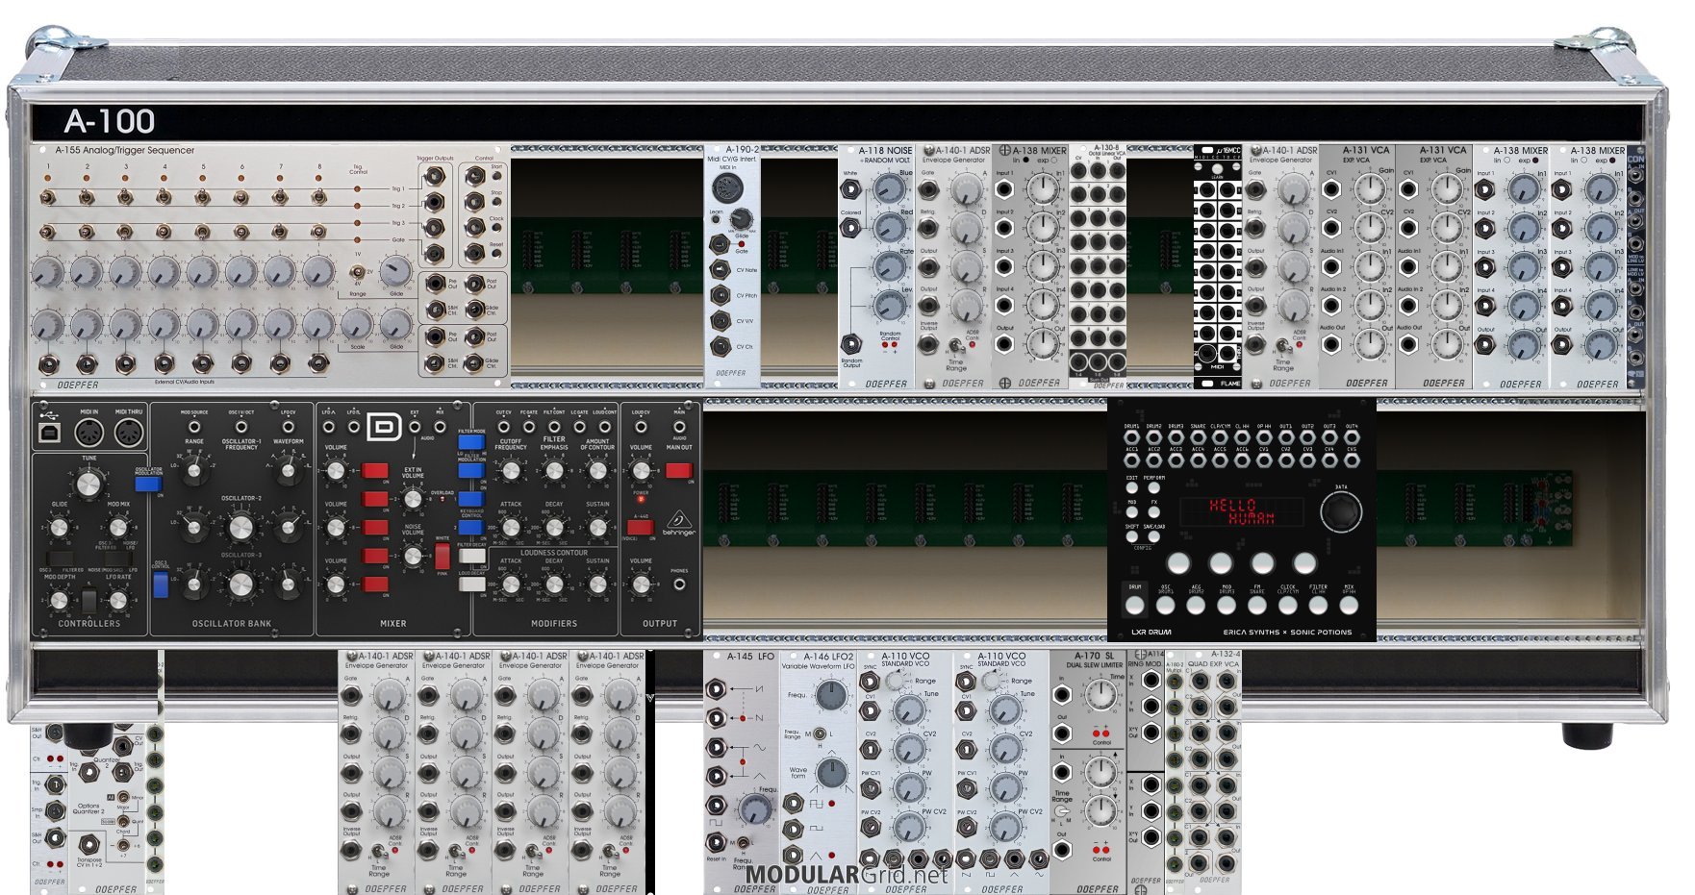Click the DRUM1 jack on LXR Drum
The width and height of the screenshot is (1695, 895).
pyautogui.click(x=1132, y=437)
